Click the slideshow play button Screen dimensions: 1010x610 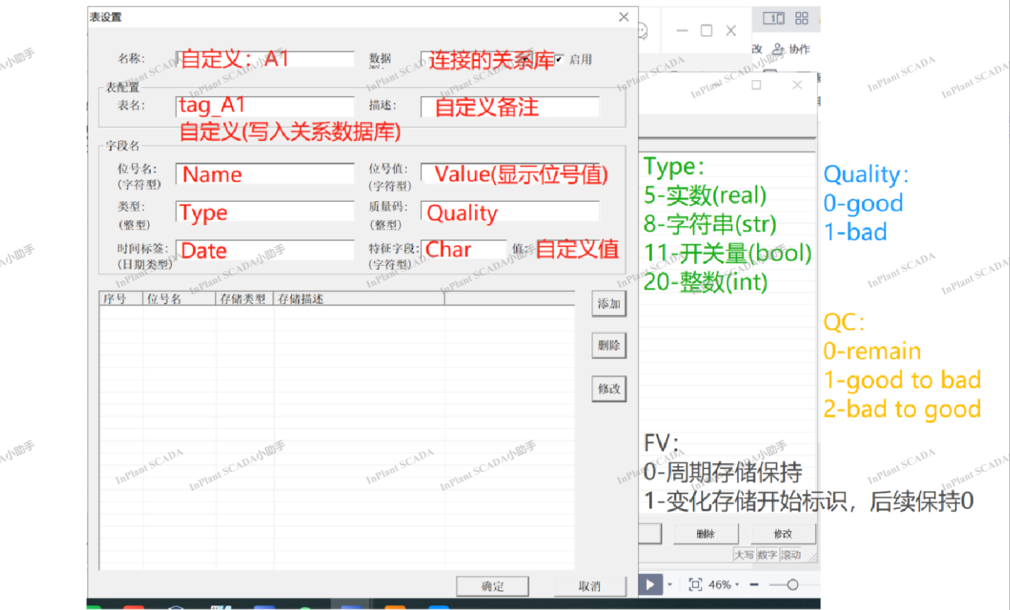[650, 585]
